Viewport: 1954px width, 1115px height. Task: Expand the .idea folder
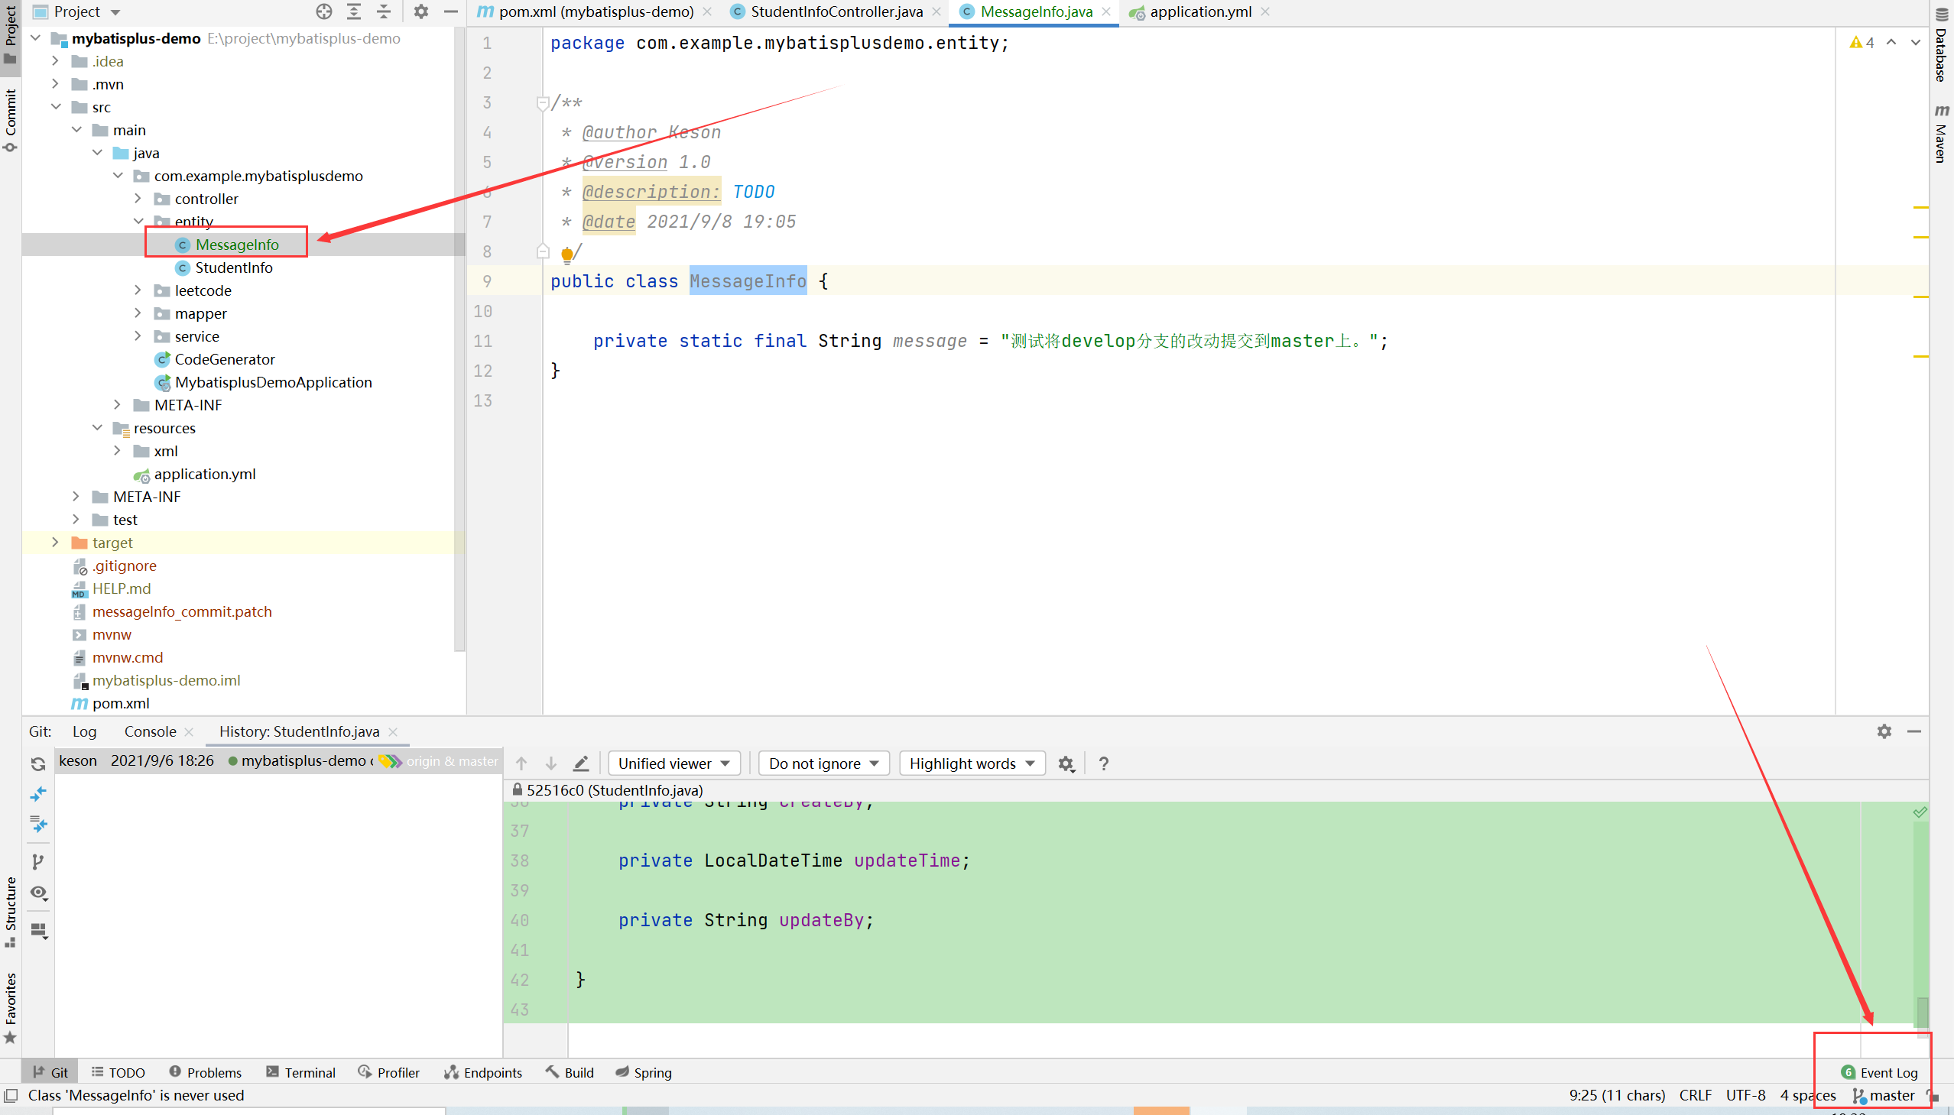[x=55, y=60]
